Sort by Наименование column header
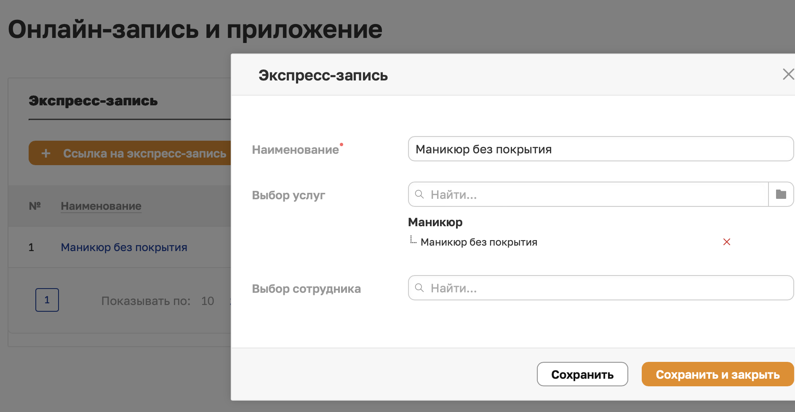The image size is (795, 412). (x=101, y=206)
